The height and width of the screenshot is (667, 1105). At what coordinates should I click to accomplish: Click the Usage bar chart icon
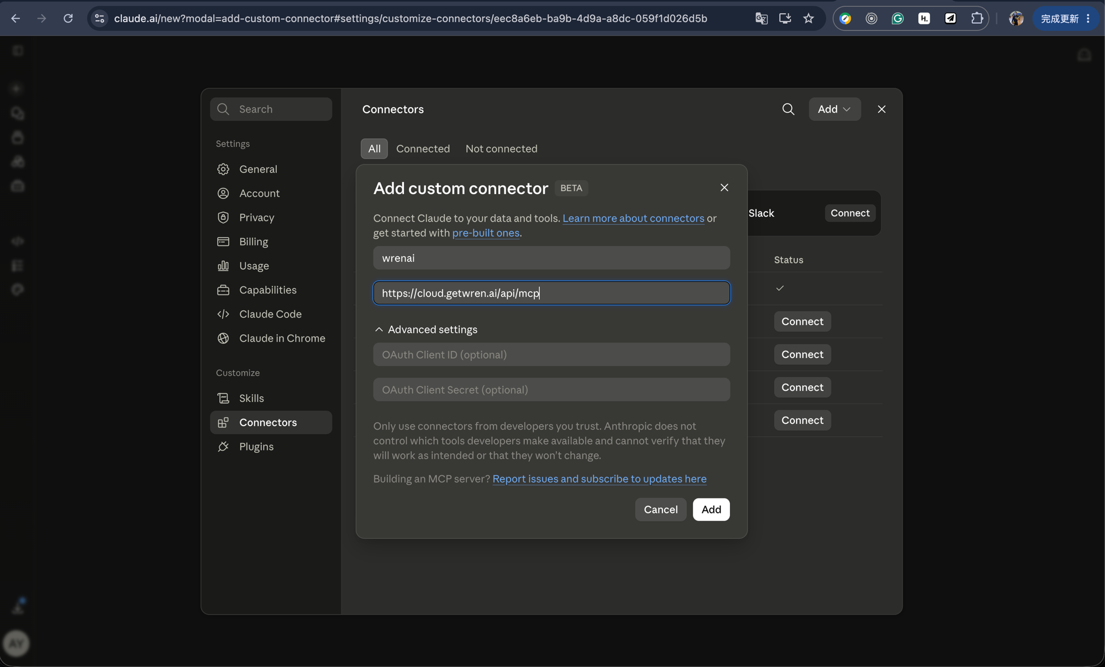click(x=223, y=266)
